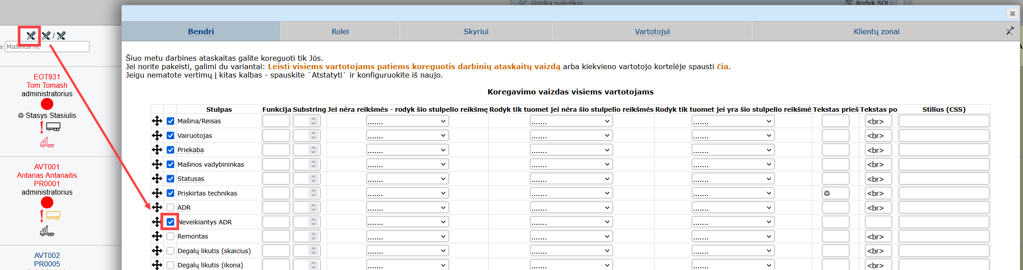
Task: Click Funkcija field for Mašina/Reisas
Action: (276, 121)
